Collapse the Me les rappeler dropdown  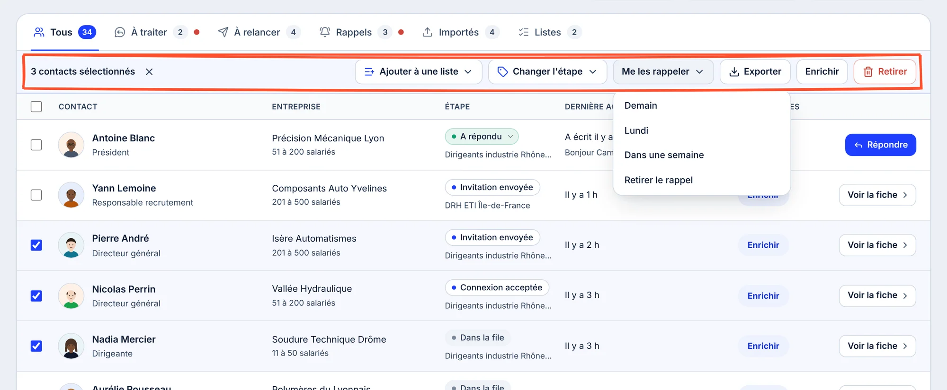[663, 72]
